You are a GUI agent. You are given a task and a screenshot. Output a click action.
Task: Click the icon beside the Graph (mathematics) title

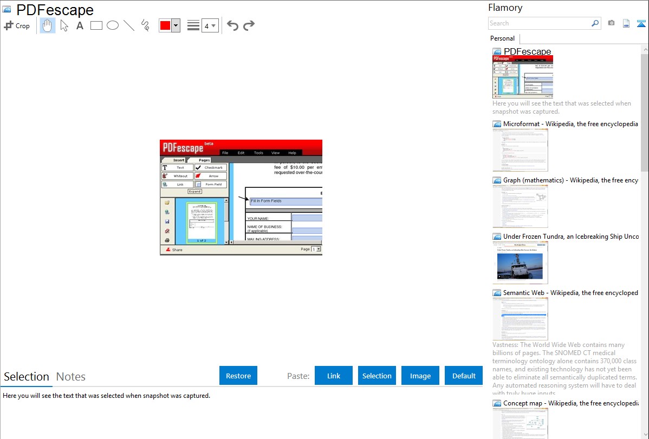pos(497,180)
